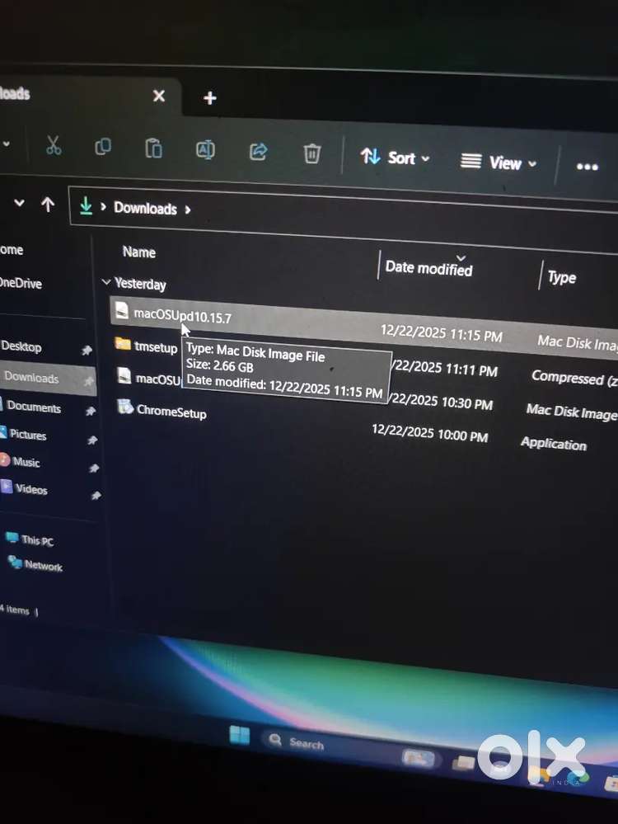Screen dimensions: 618x824
Task: Click the Paste clipboard icon
Action: tap(153, 148)
